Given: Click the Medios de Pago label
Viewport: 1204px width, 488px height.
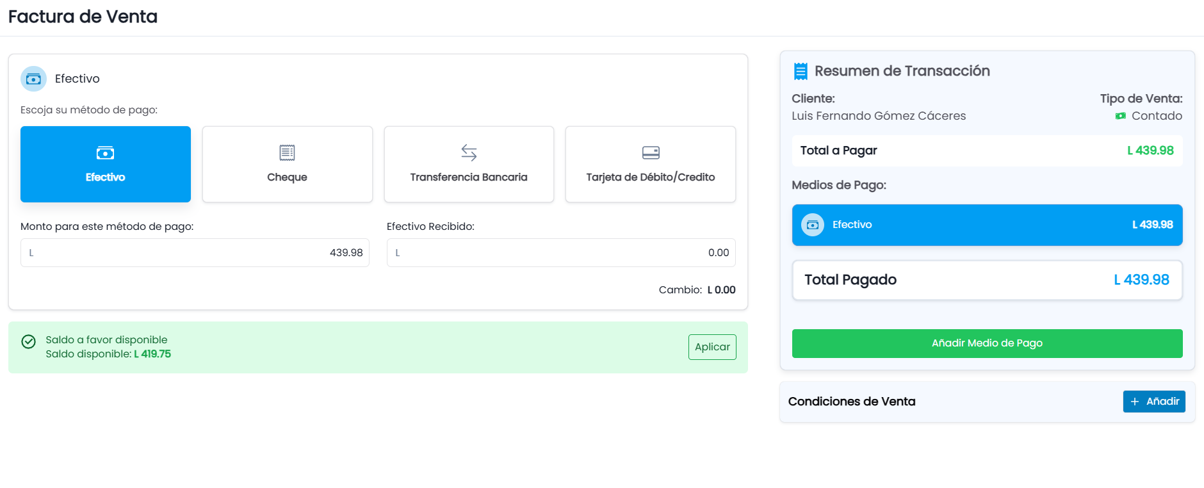Looking at the screenshot, I should pos(839,185).
